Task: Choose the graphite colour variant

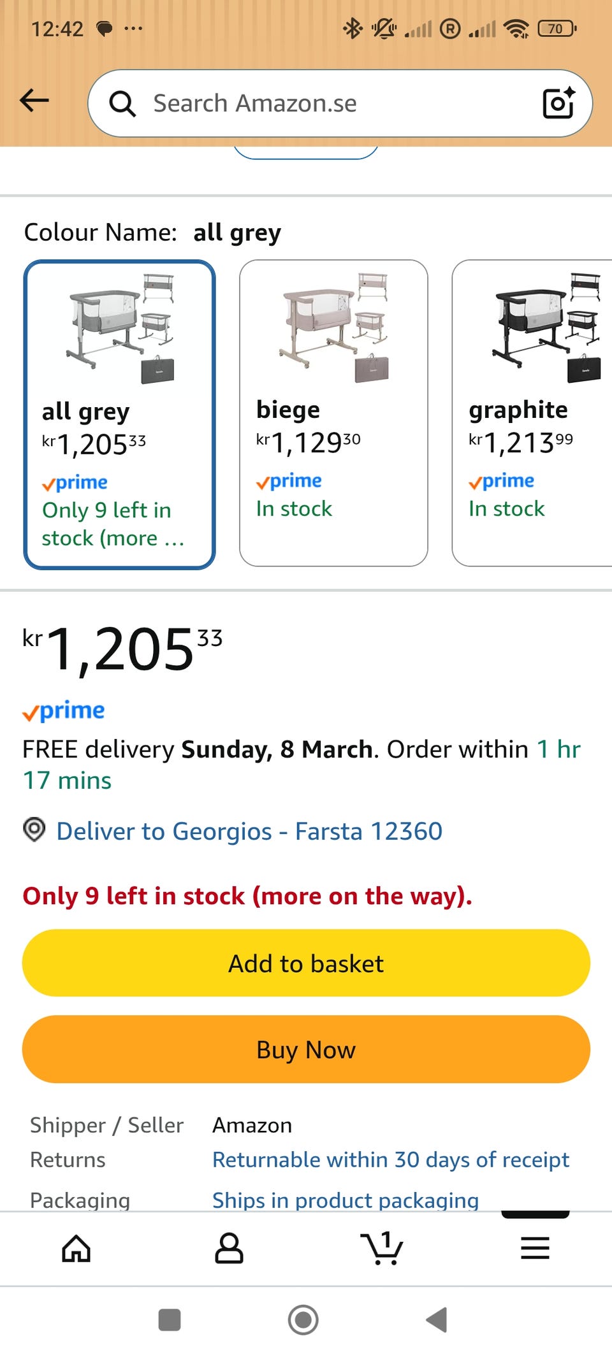Action: (531, 413)
